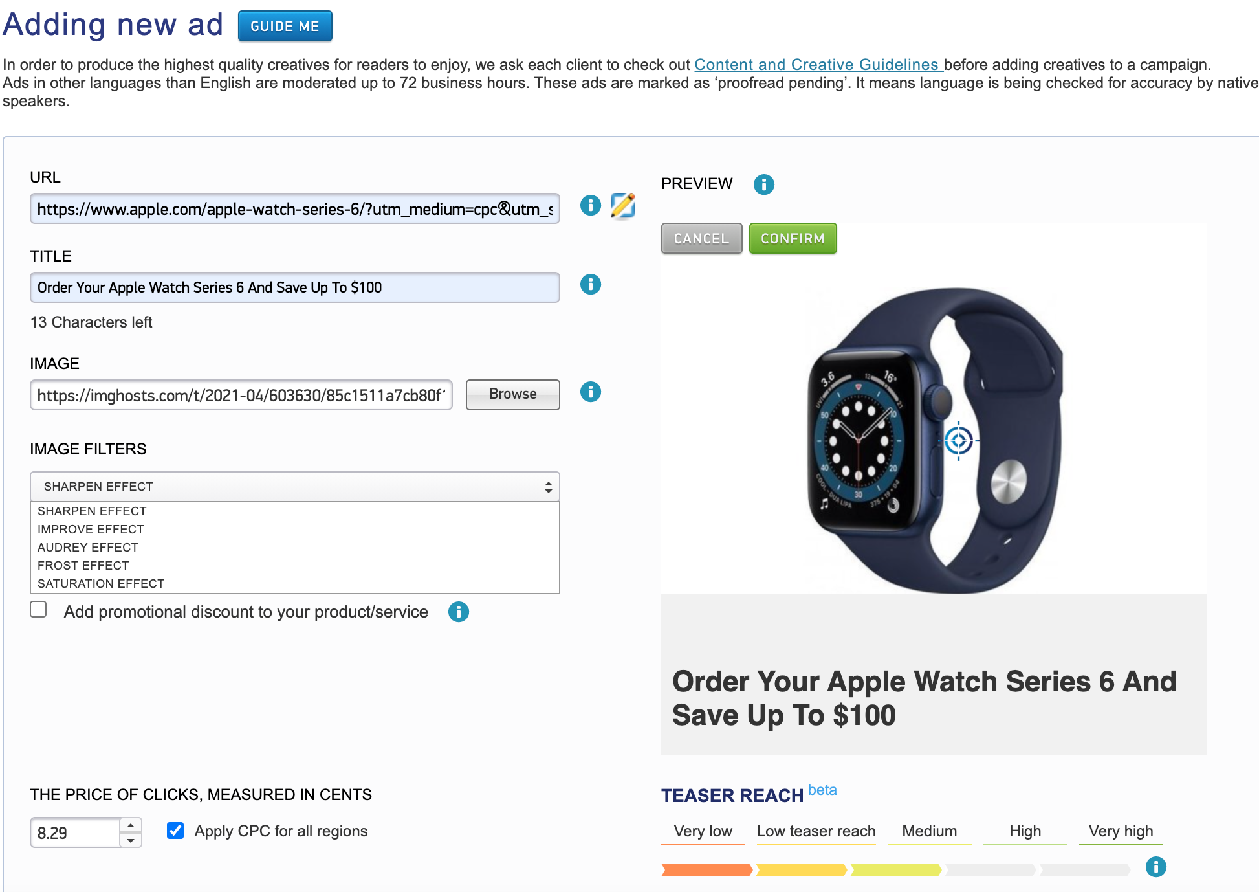Click the pencil edit icon next to URL

622,206
